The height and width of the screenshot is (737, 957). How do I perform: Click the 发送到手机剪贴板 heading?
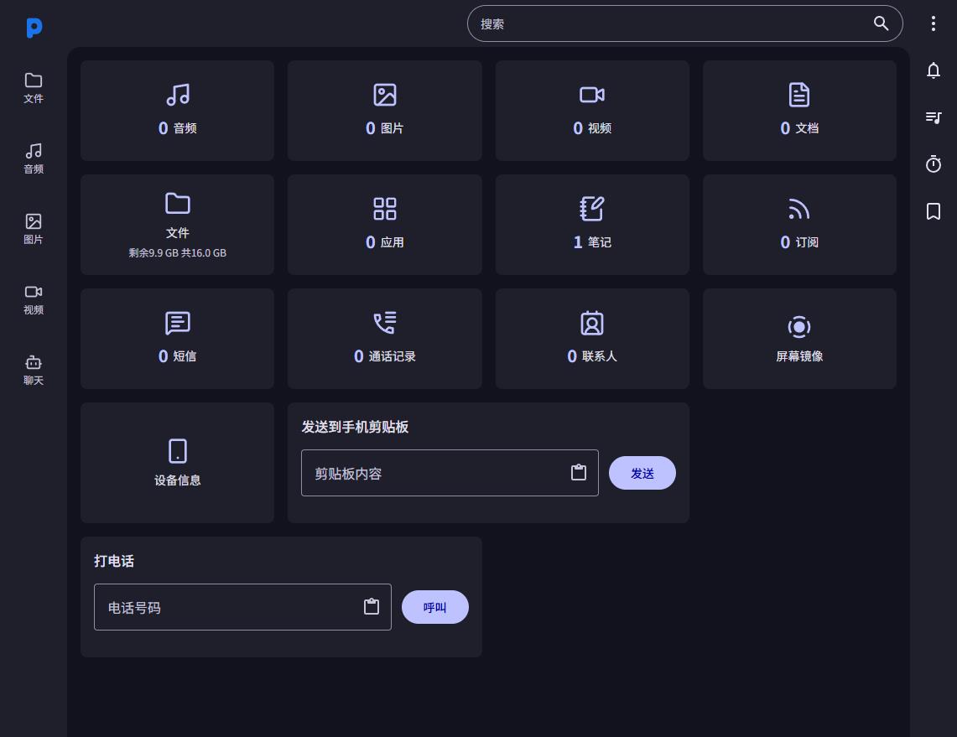(355, 427)
